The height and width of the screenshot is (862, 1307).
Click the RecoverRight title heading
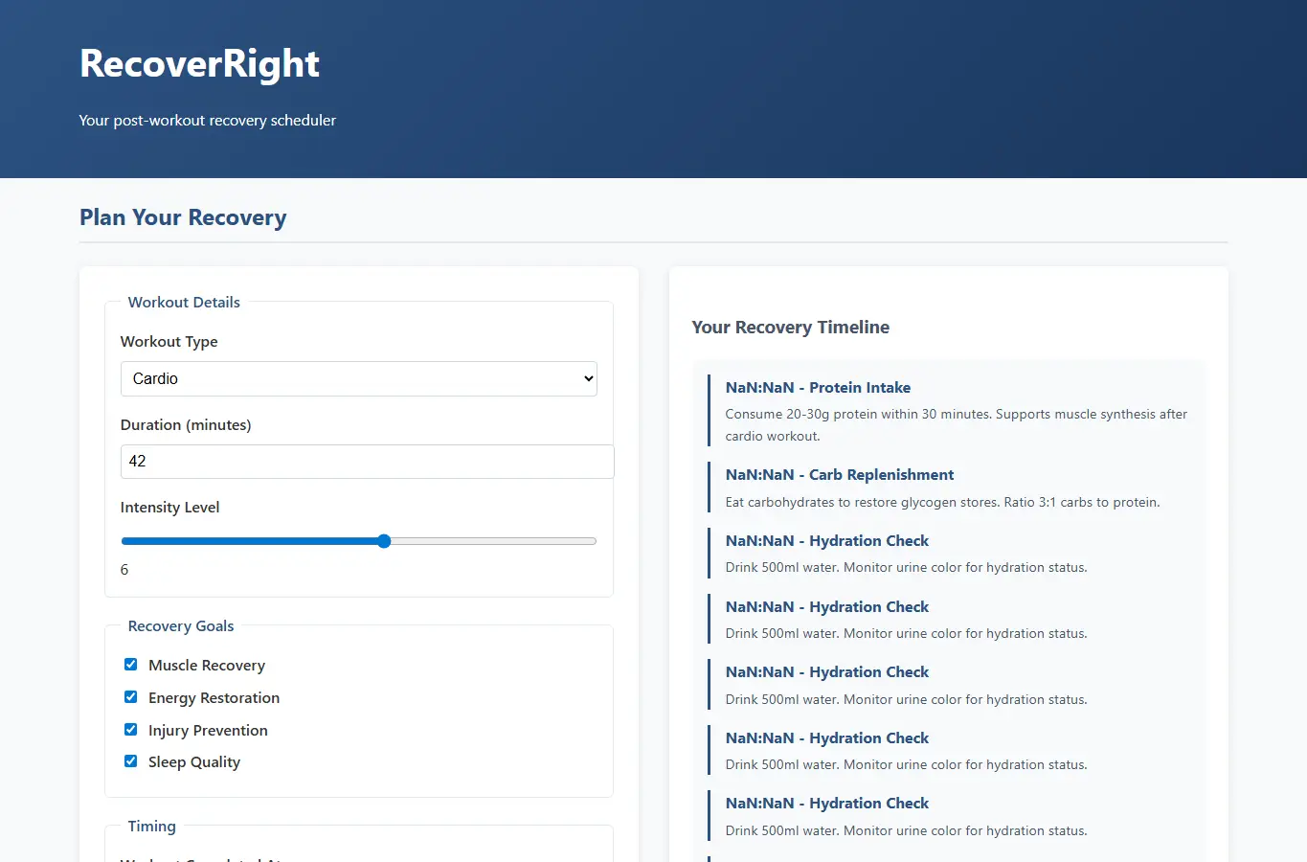click(199, 63)
